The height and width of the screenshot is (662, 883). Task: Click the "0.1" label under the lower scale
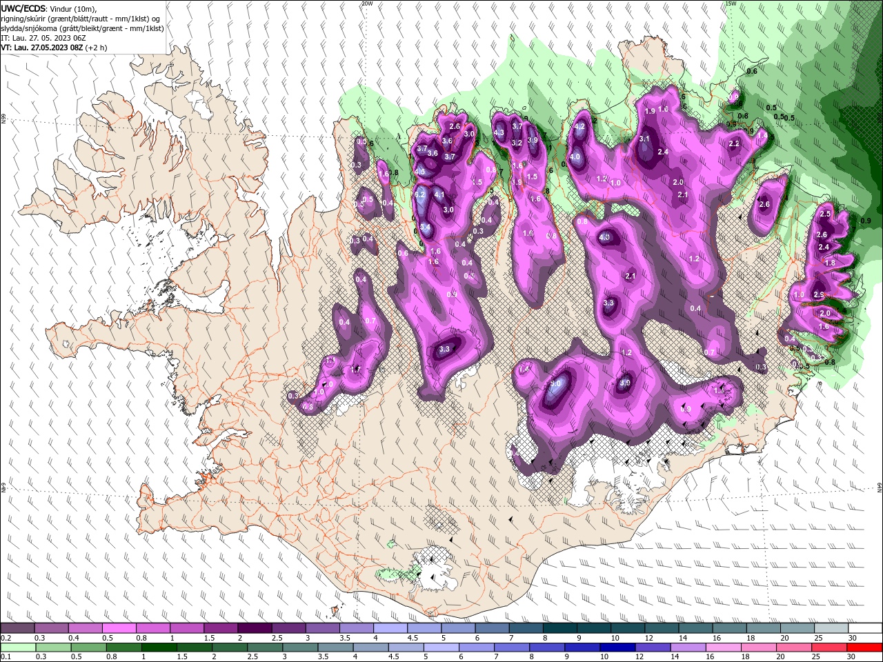pos(6,657)
